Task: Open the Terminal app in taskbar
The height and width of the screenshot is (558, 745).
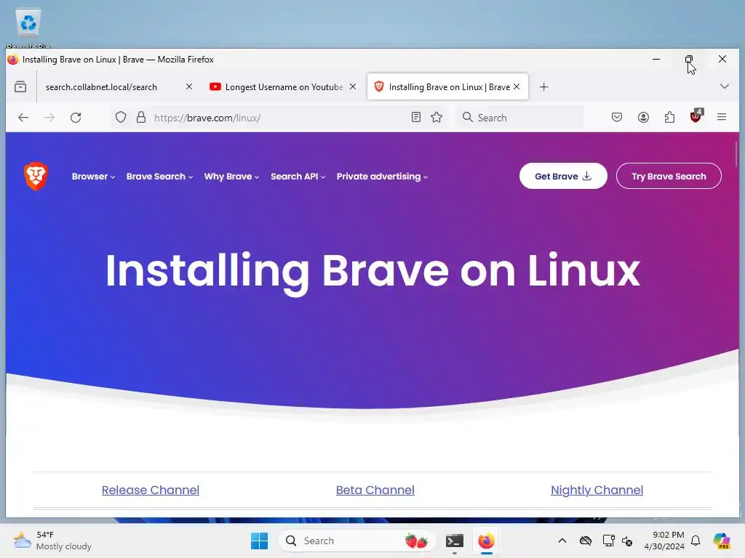Action: (x=455, y=541)
